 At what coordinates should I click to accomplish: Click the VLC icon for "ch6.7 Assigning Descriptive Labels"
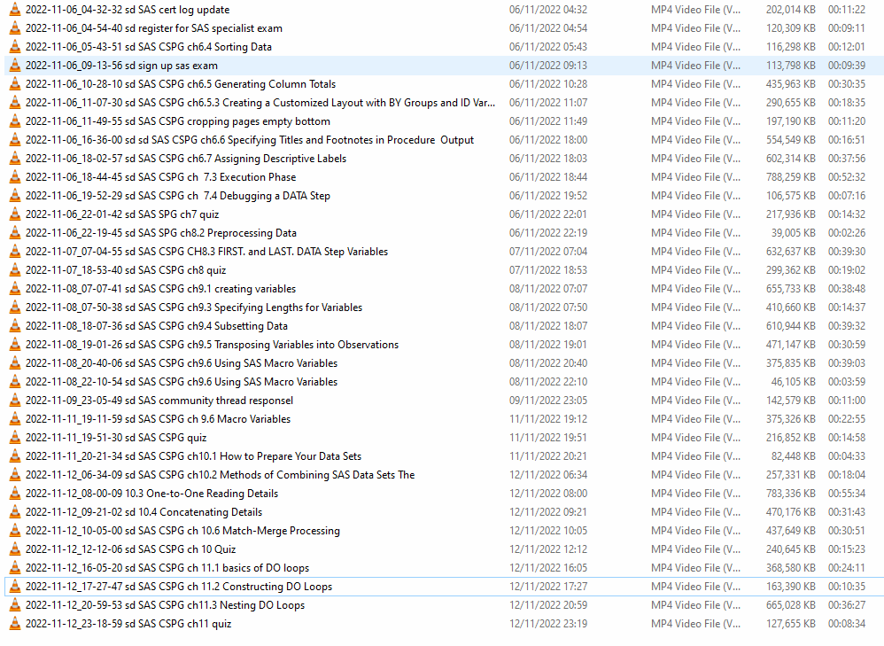pos(15,158)
